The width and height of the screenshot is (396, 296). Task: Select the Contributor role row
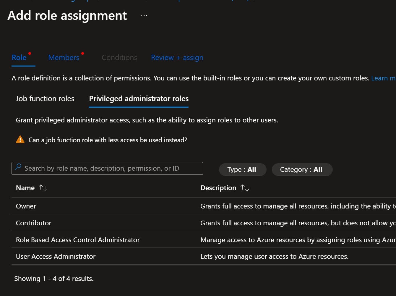pyautogui.click(x=204, y=223)
